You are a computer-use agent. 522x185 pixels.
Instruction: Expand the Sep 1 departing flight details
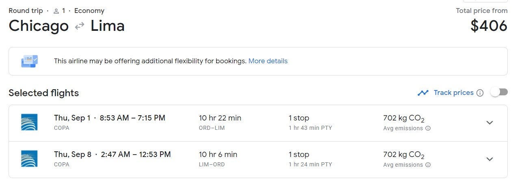coord(490,123)
